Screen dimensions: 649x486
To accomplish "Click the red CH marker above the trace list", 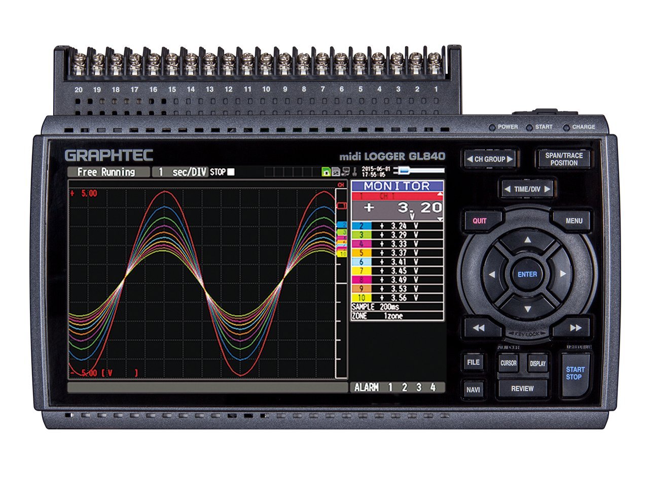I will tap(340, 184).
